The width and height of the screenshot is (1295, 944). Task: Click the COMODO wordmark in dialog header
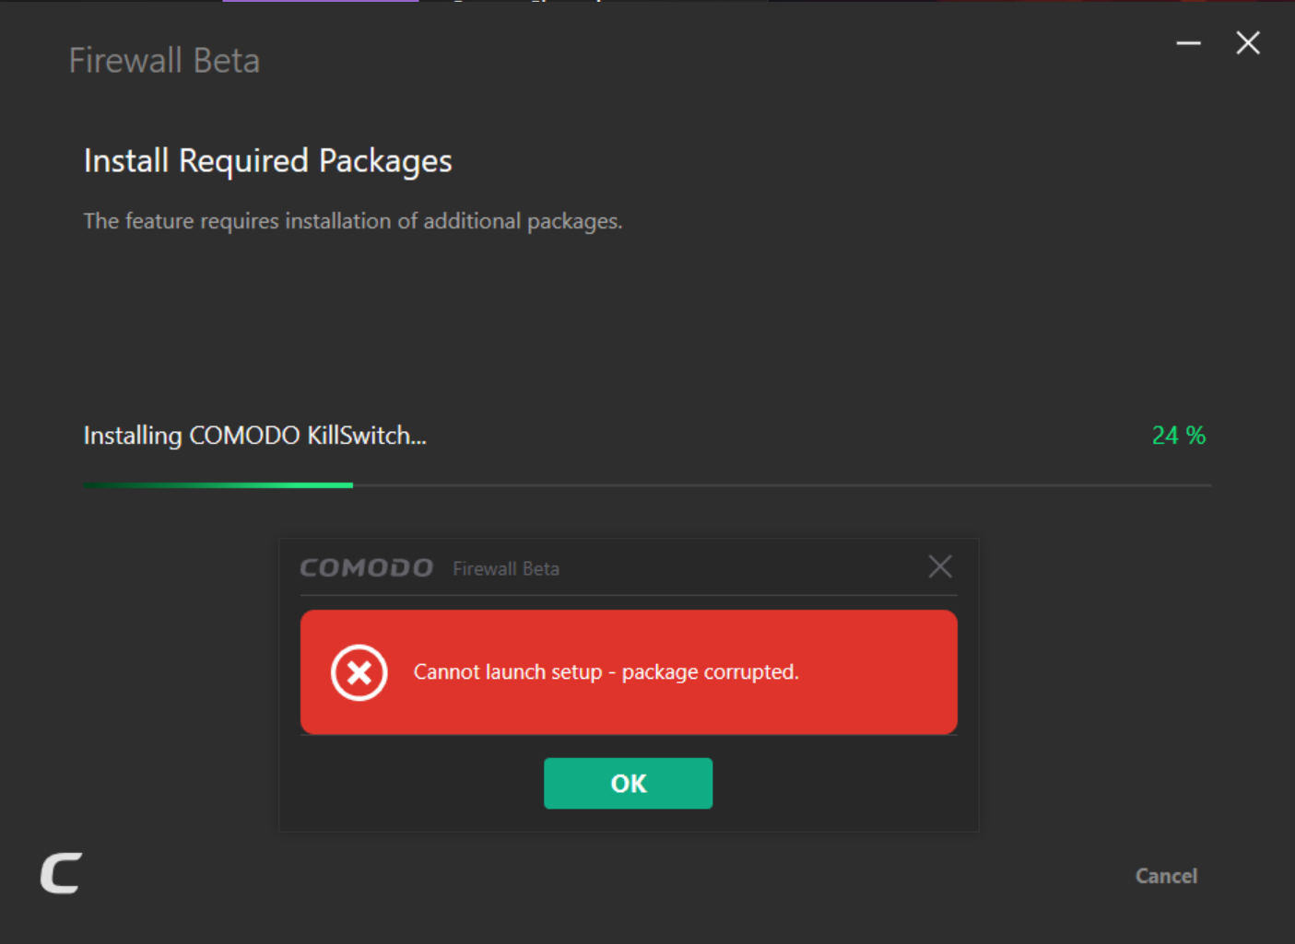(x=366, y=568)
